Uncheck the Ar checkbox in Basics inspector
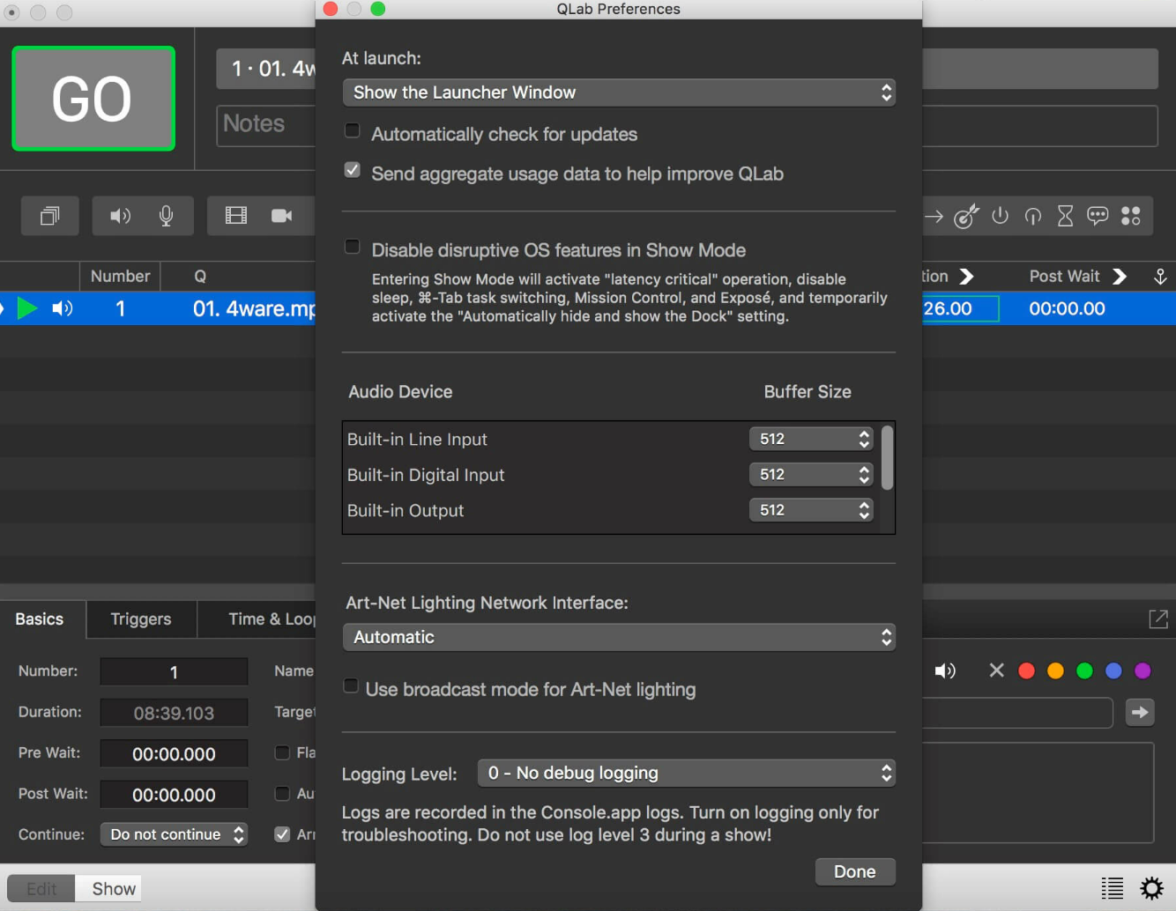This screenshot has height=911, width=1176. click(282, 834)
